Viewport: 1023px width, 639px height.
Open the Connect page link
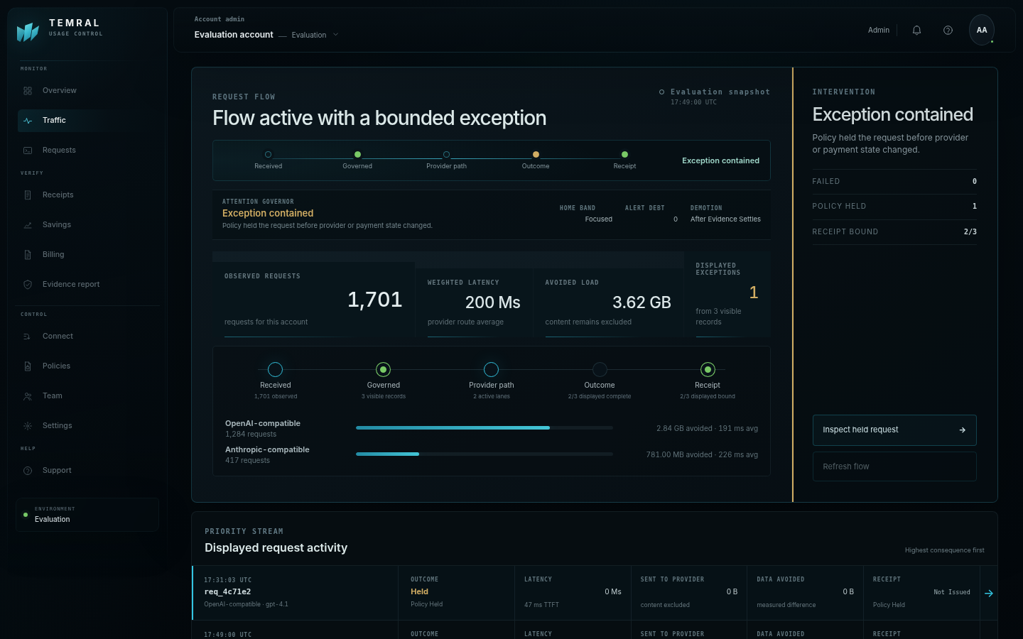[88, 337]
